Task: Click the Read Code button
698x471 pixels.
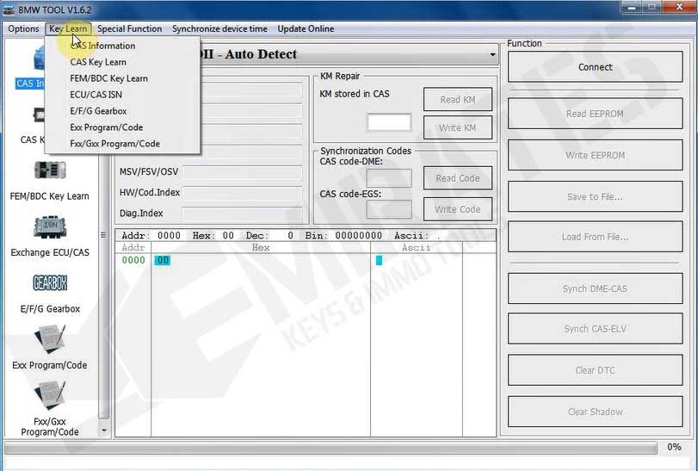Action: [x=458, y=178]
